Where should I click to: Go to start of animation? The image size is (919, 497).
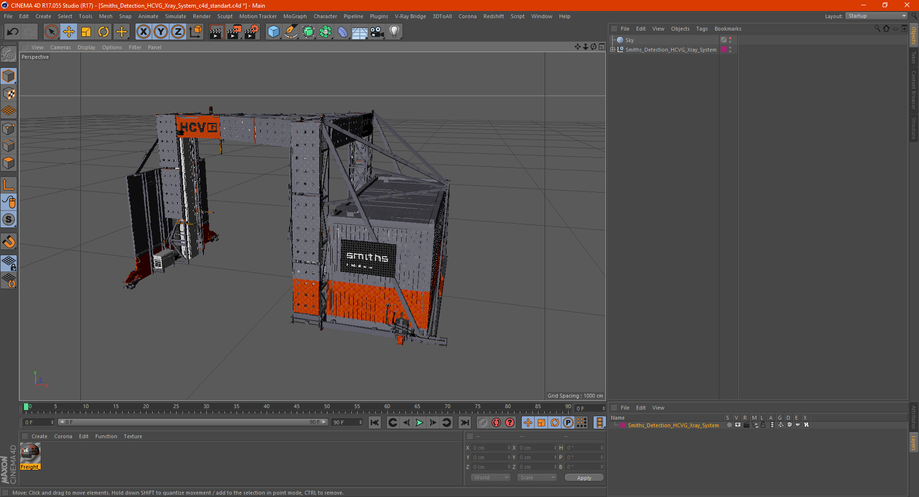375,422
